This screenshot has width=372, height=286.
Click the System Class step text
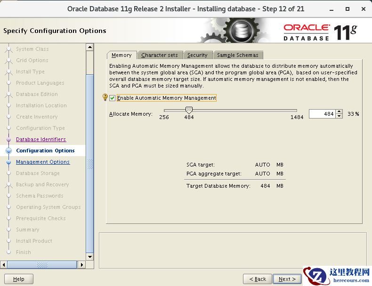coord(32,49)
